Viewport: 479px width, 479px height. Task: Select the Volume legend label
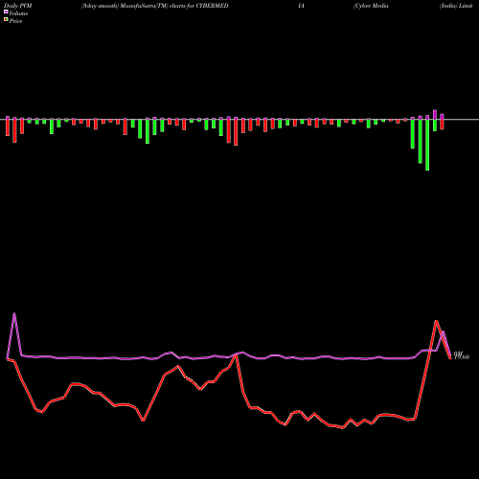[18, 13]
